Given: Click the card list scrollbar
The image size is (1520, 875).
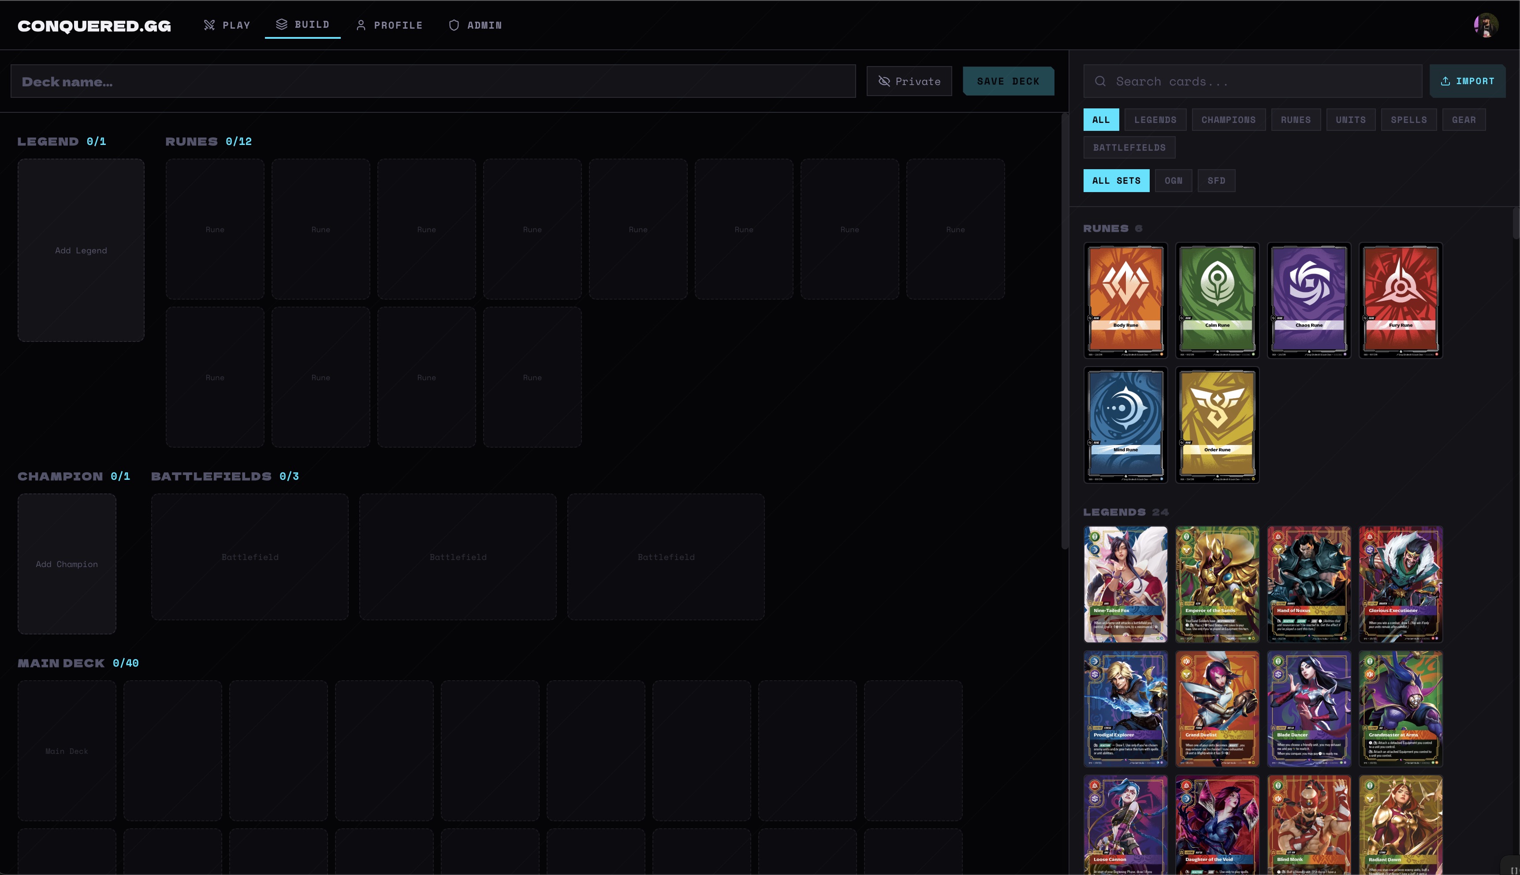Looking at the screenshot, I should (x=1515, y=223).
